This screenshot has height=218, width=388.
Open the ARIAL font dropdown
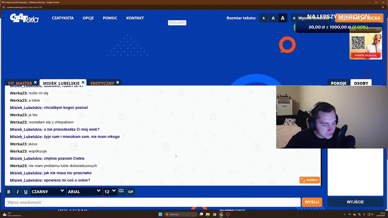tap(84, 192)
